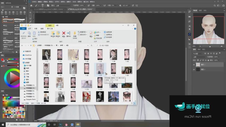The image size is (226, 127).
Task: Click the lock image pixels brush icon
Action: click(x=200, y=60)
